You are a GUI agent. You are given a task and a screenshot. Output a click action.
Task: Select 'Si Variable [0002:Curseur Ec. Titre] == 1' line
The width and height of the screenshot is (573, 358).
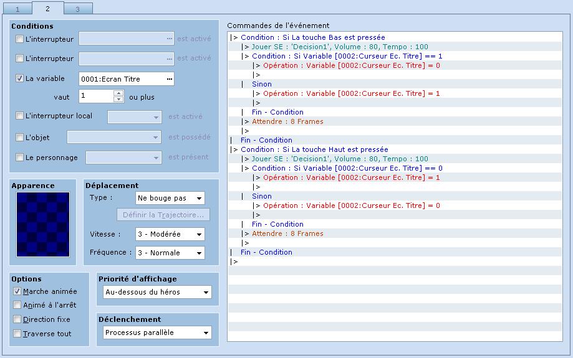coord(395,56)
